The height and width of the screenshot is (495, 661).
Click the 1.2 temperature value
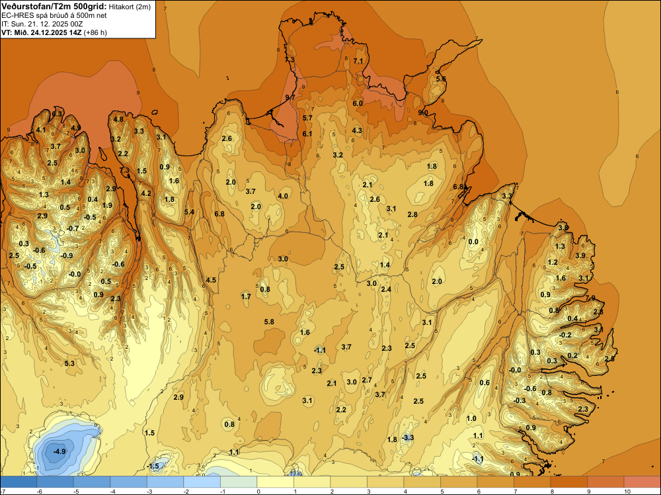[553, 263]
